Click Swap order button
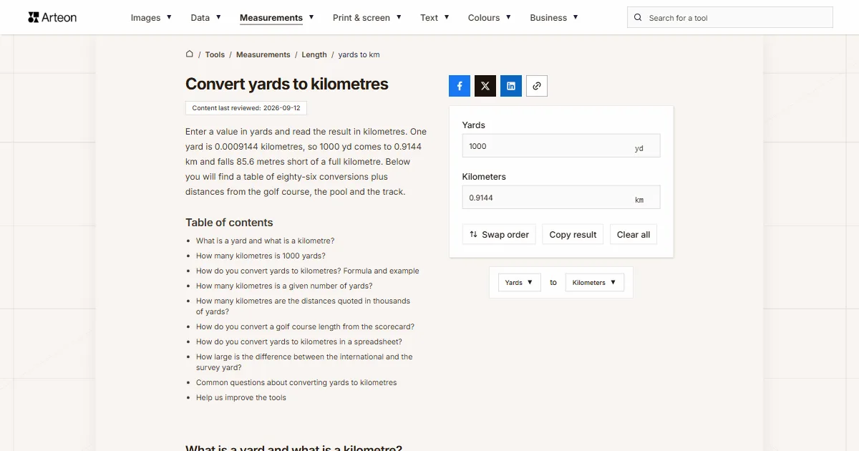 pyautogui.click(x=499, y=234)
